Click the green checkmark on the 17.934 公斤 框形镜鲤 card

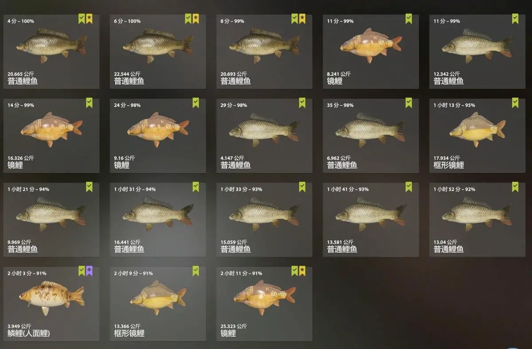tap(515, 103)
